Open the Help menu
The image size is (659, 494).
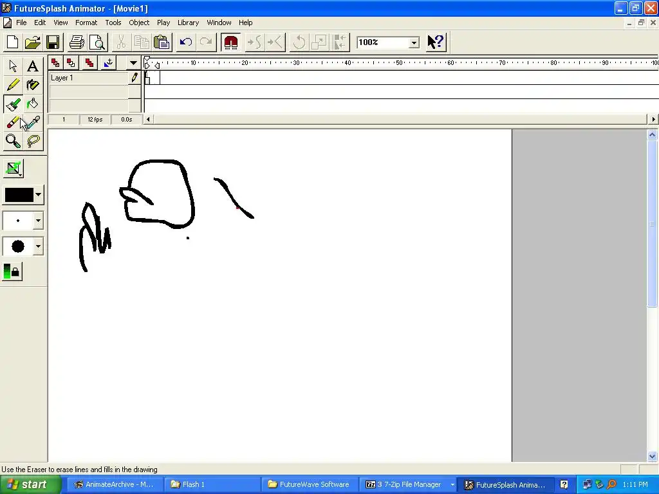(245, 23)
